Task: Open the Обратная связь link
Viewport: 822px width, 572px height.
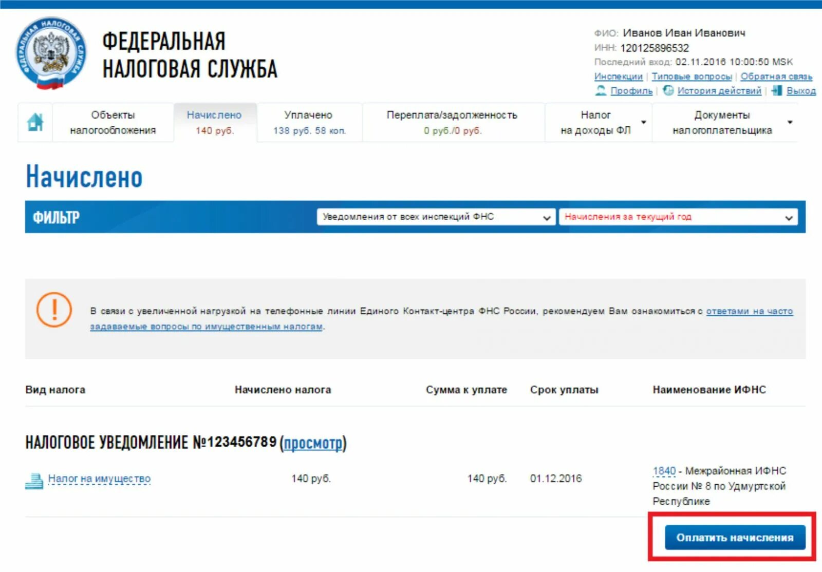Action: pyautogui.click(x=776, y=76)
